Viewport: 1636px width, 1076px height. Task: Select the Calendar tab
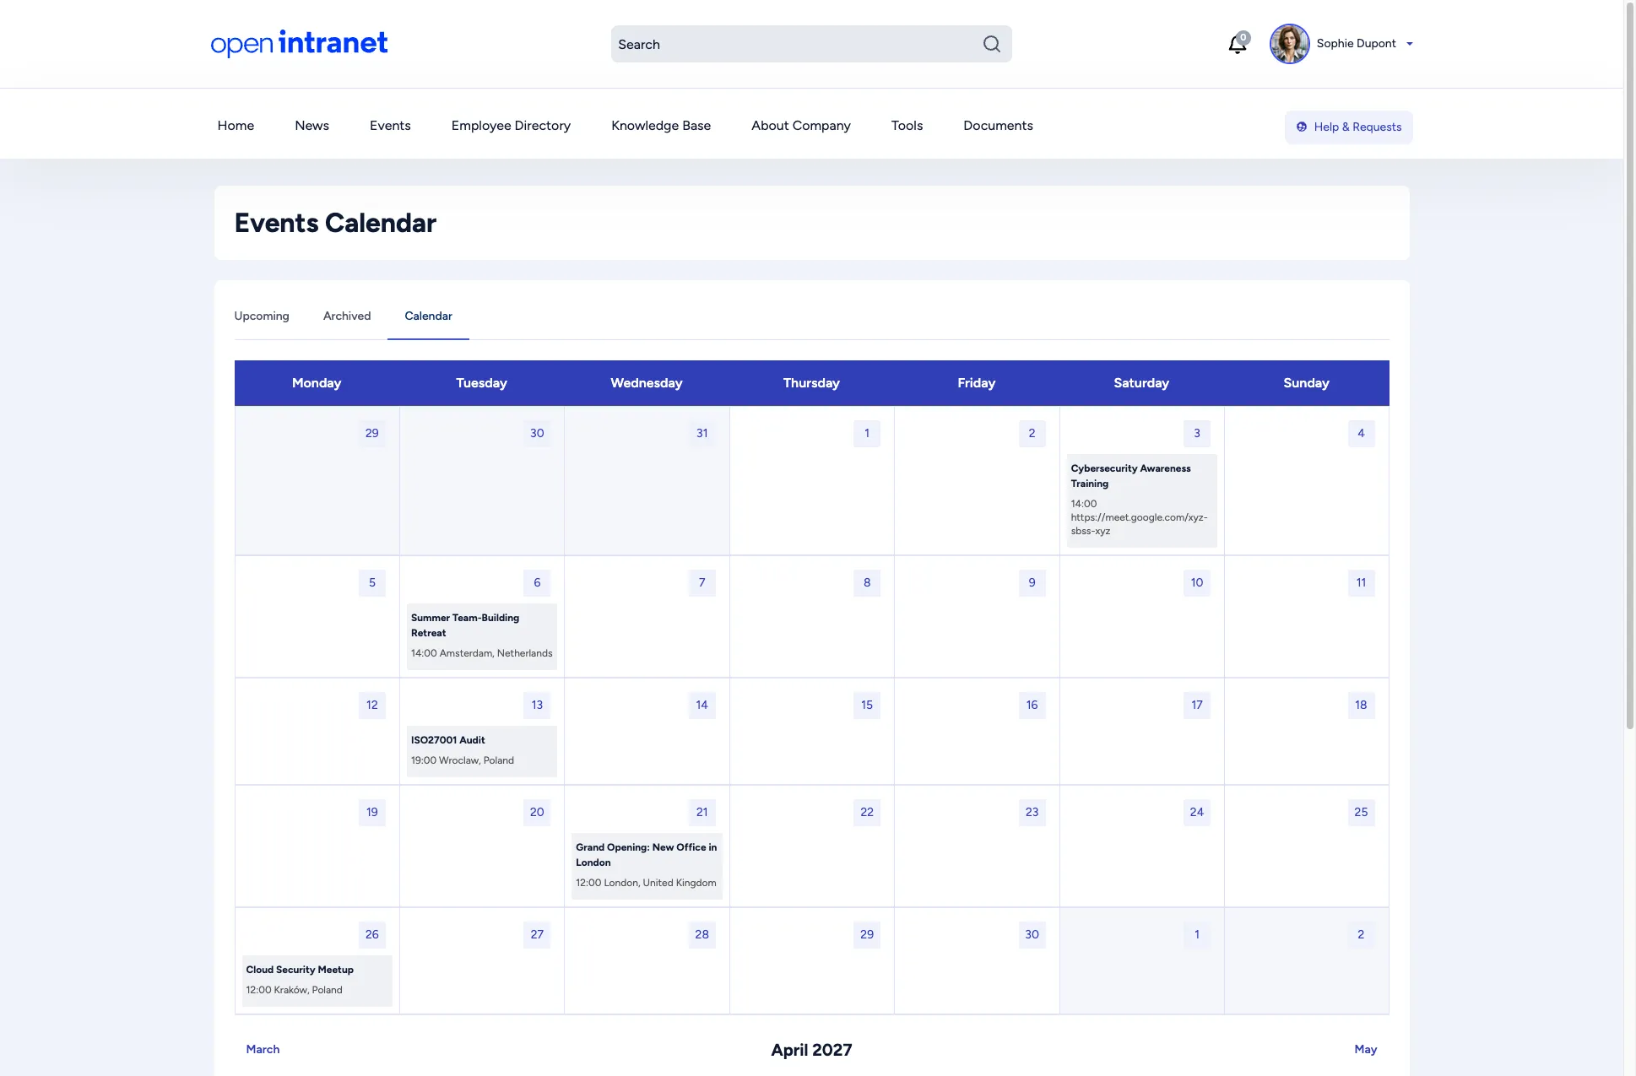click(x=428, y=316)
